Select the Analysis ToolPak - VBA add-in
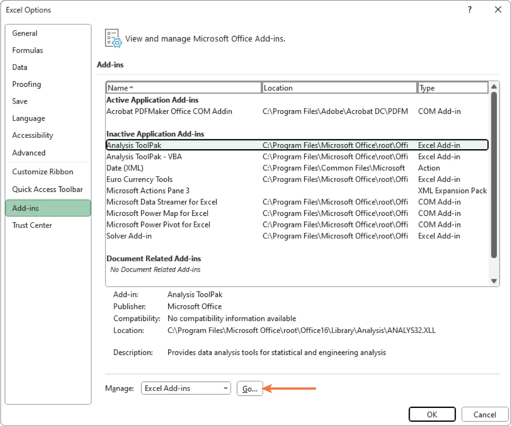Screen dimensions: 511x426 [144, 156]
